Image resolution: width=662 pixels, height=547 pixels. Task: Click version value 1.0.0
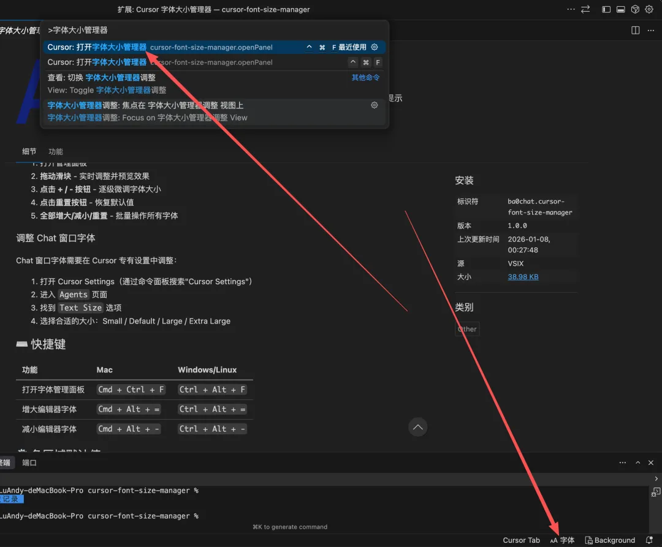click(x=517, y=225)
